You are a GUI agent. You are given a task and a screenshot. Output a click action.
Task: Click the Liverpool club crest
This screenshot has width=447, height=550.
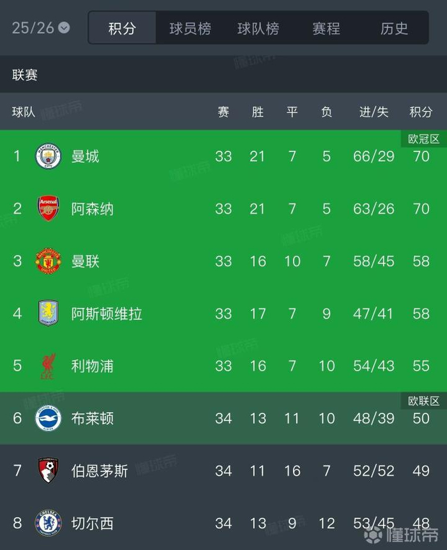point(48,366)
